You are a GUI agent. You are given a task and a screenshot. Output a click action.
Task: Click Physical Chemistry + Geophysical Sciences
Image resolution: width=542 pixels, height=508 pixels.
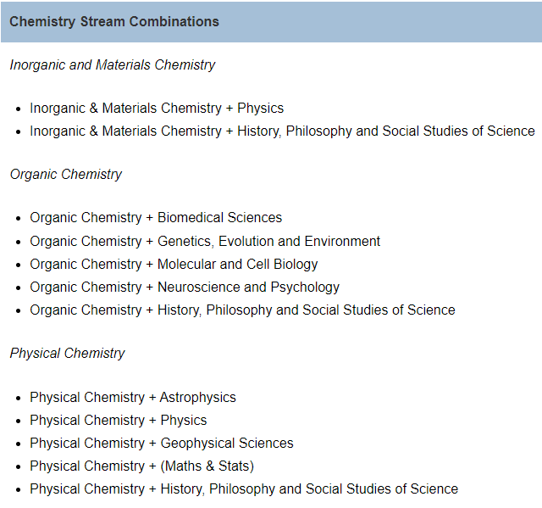162,443
